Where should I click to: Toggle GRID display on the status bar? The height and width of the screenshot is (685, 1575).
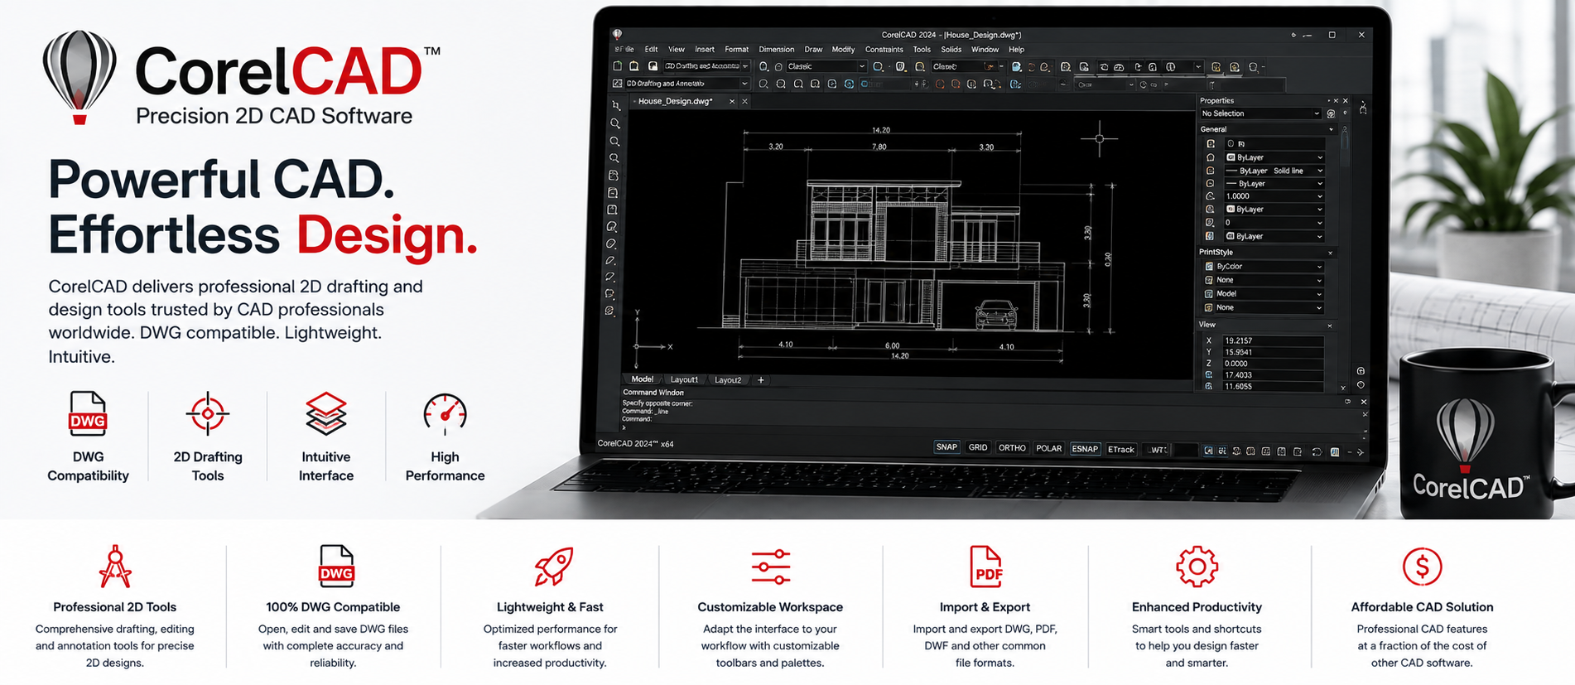(978, 447)
